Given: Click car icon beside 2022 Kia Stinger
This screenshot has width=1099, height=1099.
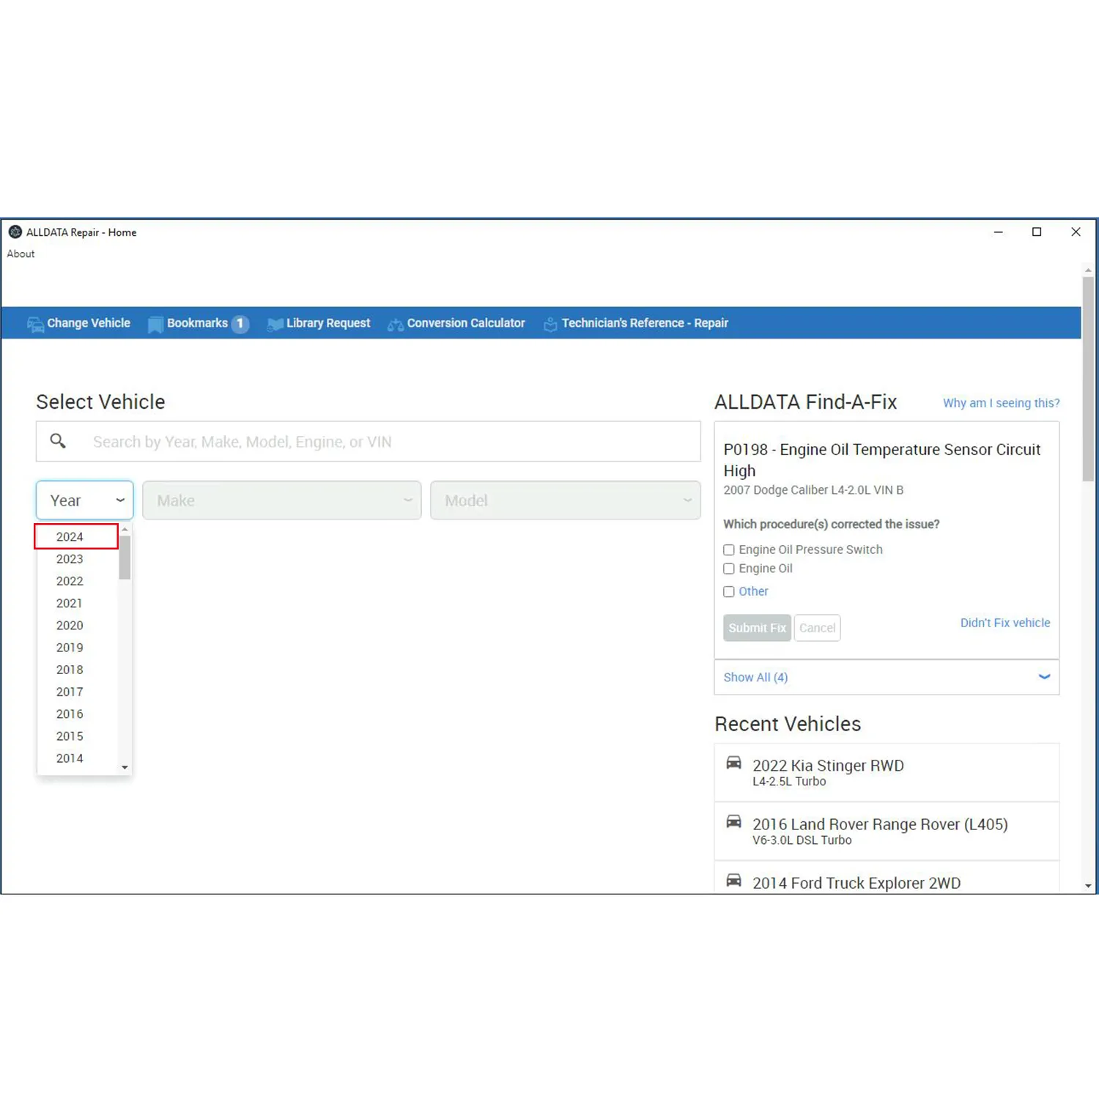Looking at the screenshot, I should tap(733, 763).
